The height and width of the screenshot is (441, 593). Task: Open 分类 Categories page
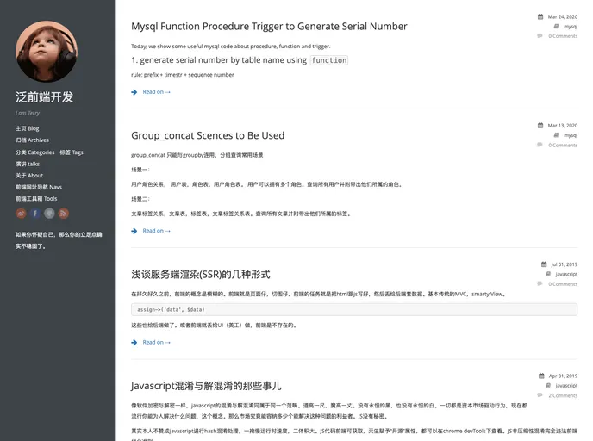click(34, 152)
